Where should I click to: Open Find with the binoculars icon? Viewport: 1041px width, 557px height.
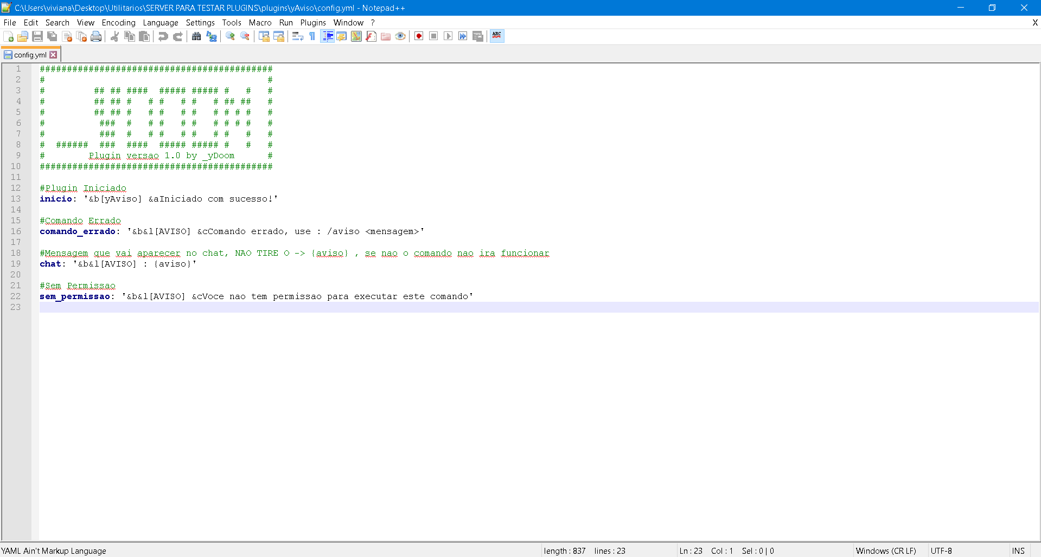point(196,36)
